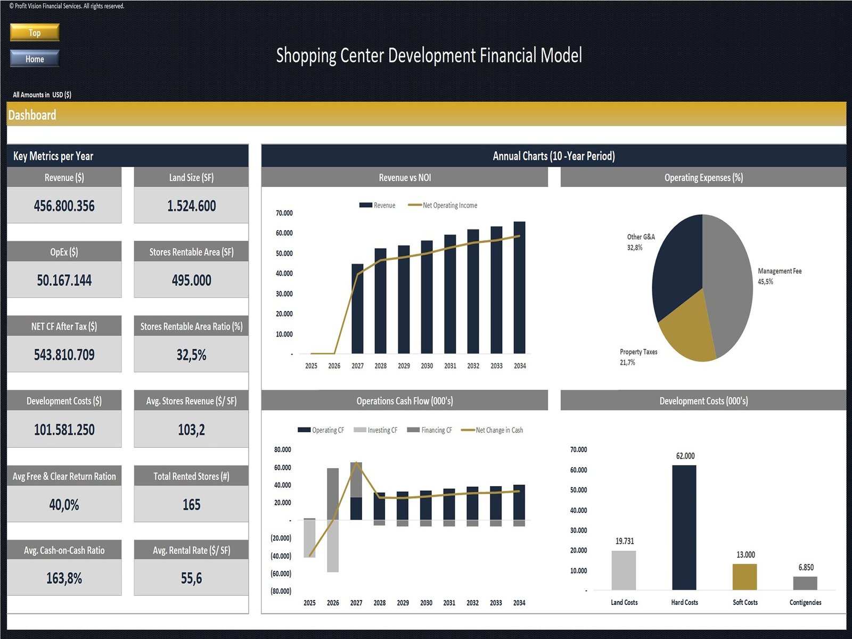Viewport: 852px width, 639px height.
Task: Click the Revenue legend entry in chart
Action: 378,206
